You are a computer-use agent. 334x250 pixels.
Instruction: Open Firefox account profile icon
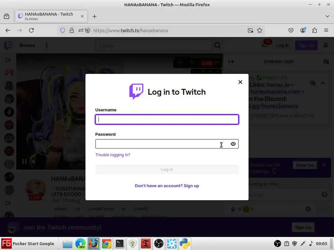pyautogui.click(x=303, y=30)
